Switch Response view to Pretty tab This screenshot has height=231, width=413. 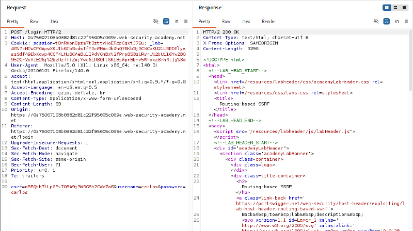[204, 21]
